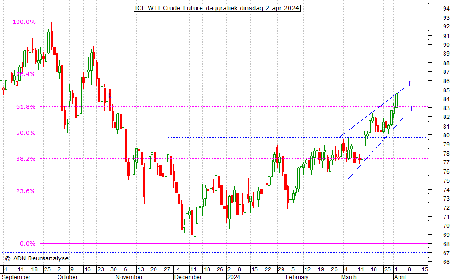Click the 'March' month label
Image resolution: width=451 pixels, height=280 pixels.
349,277
